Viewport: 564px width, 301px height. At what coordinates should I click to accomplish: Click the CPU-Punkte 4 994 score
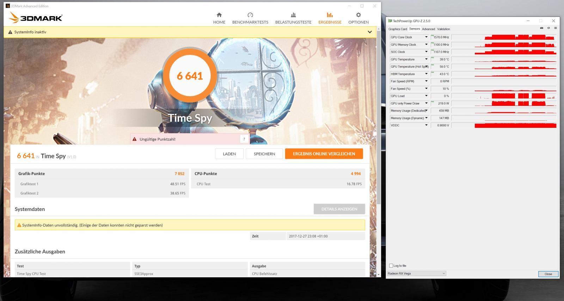356,174
